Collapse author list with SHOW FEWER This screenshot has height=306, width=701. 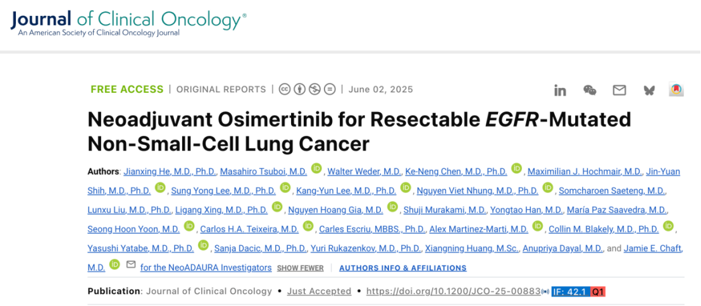[x=300, y=268]
